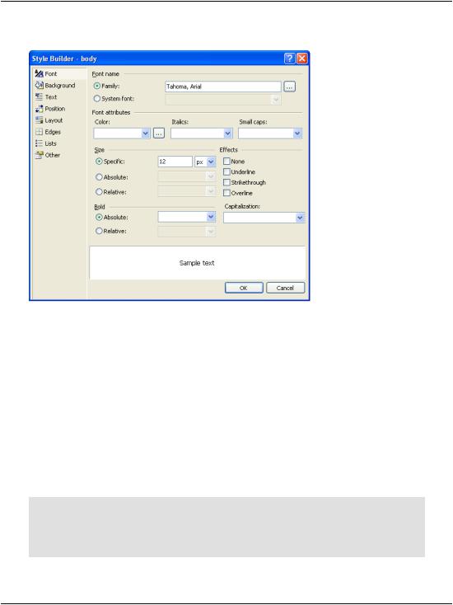The image size is (453, 605).
Task: Click the OK button
Action: [x=244, y=288]
